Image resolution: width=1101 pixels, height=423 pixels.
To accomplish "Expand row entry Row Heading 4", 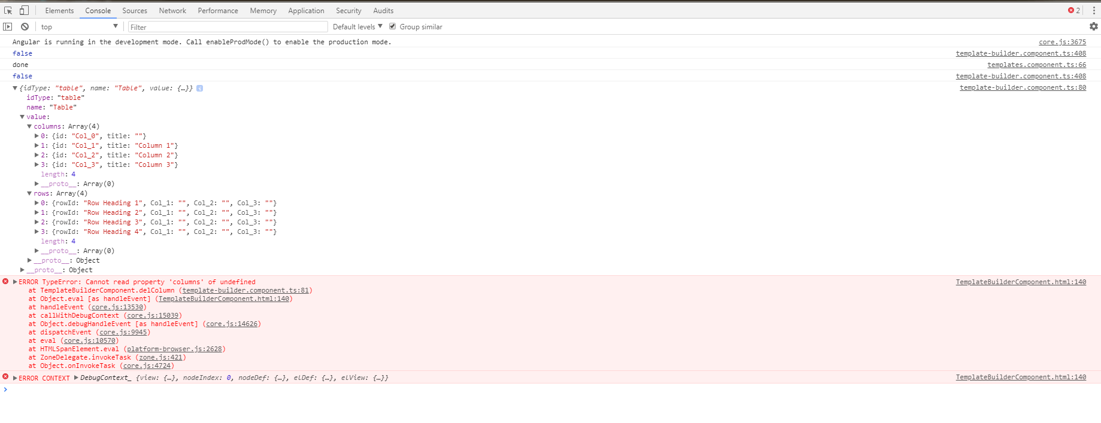I will (x=37, y=232).
